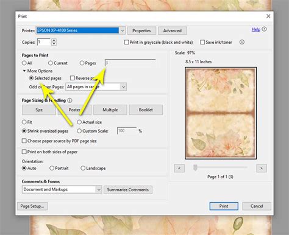Select the Multiple pages button
Viewport: 289px width, 235px height.
coord(110,110)
